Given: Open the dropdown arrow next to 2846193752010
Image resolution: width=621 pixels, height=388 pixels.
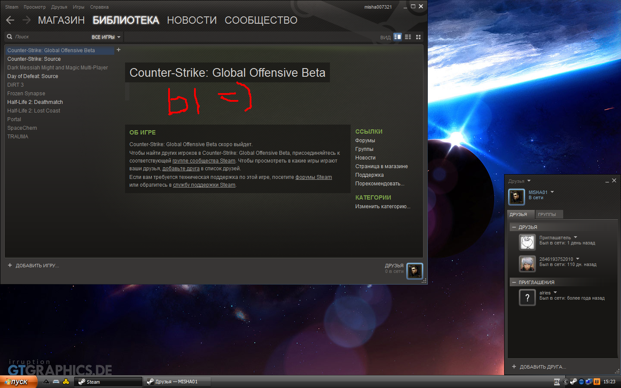Looking at the screenshot, I should (x=577, y=259).
